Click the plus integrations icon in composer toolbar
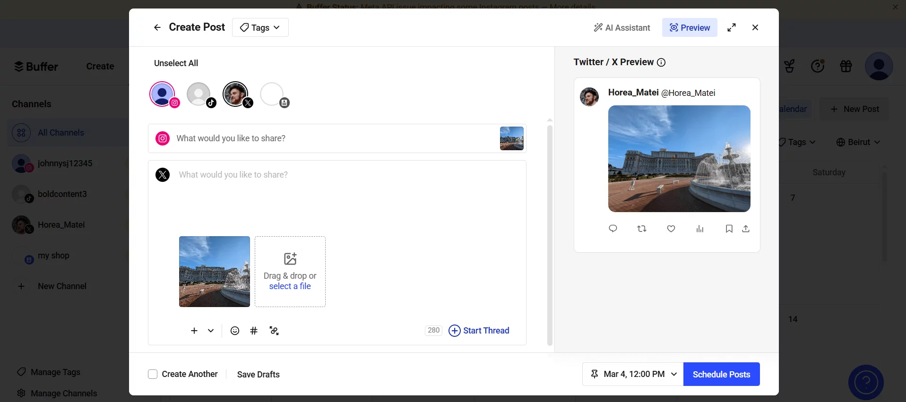The height and width of the screenshot is (402, 906). click(x=194, y=331)
